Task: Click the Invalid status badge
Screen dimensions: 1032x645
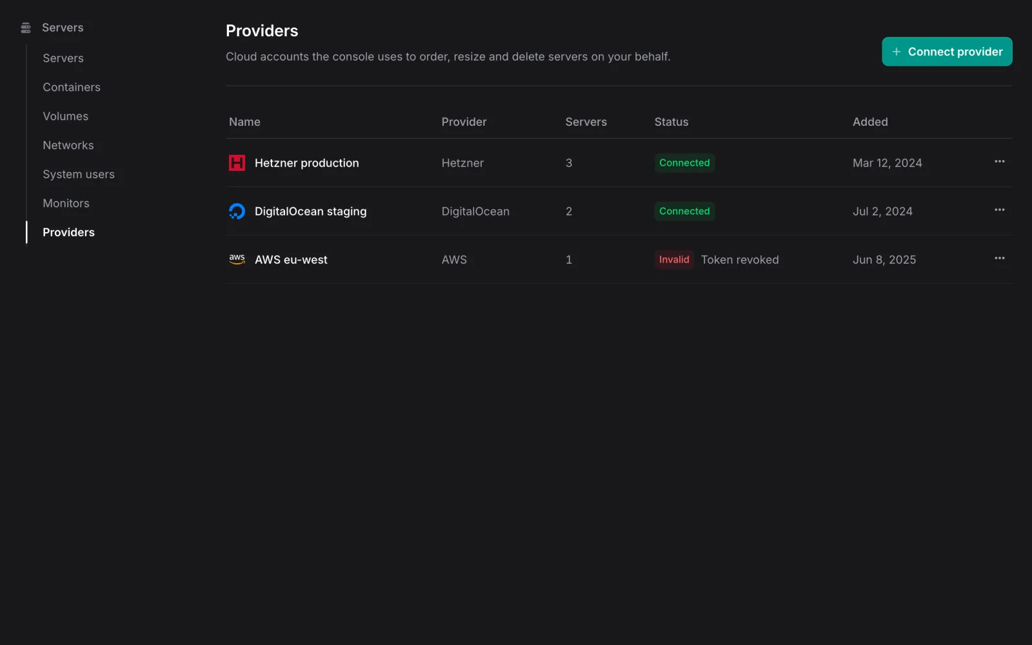Action: tap(674, 259)
